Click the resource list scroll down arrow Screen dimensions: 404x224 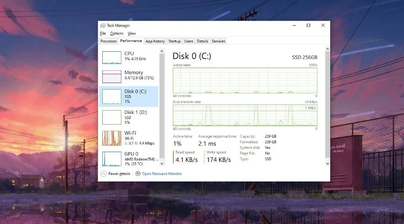pos(162,163)
